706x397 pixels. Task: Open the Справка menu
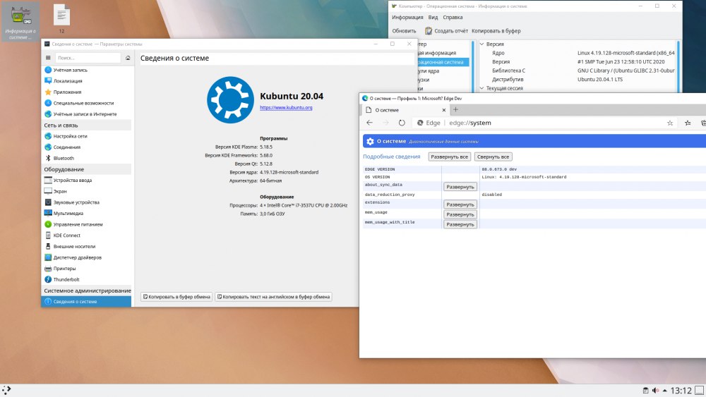[x=453, y=18]
